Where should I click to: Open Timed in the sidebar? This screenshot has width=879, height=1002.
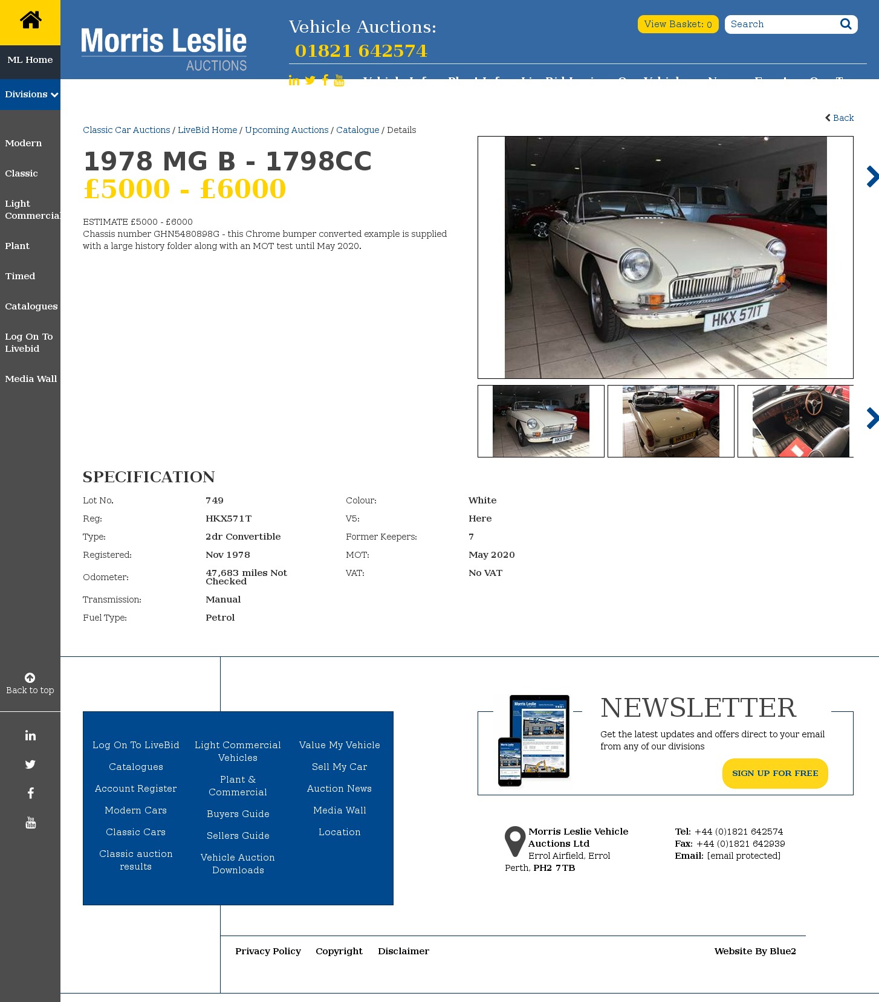point(20,276)
